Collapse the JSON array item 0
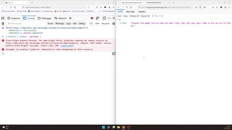The height and width of the screenshot is (130, 232). [x=118, y=19]
